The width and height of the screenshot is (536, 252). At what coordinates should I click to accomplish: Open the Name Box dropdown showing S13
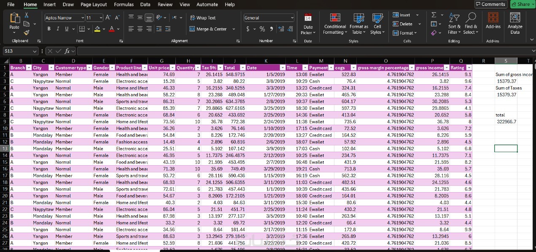35,51
